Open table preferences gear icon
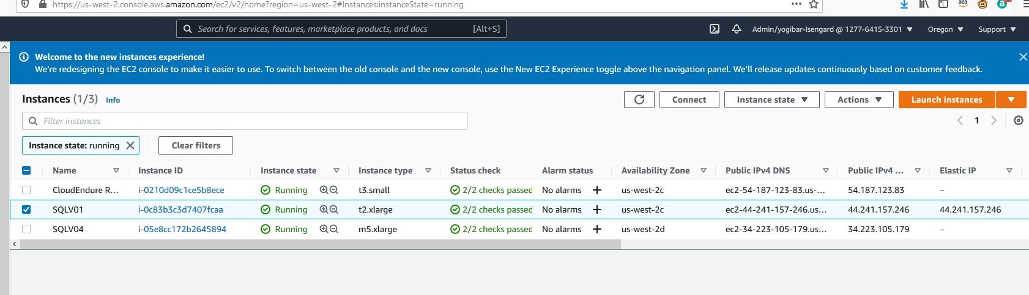 click(x=1019, y=120)
